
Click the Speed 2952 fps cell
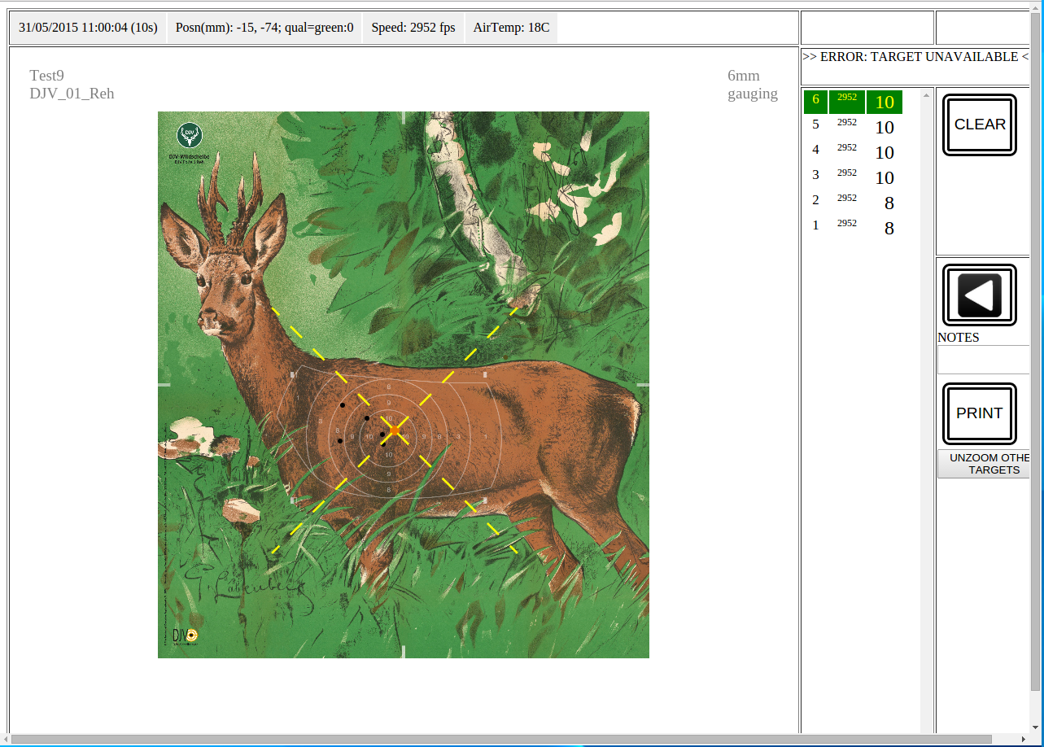(x=413, y=28)
